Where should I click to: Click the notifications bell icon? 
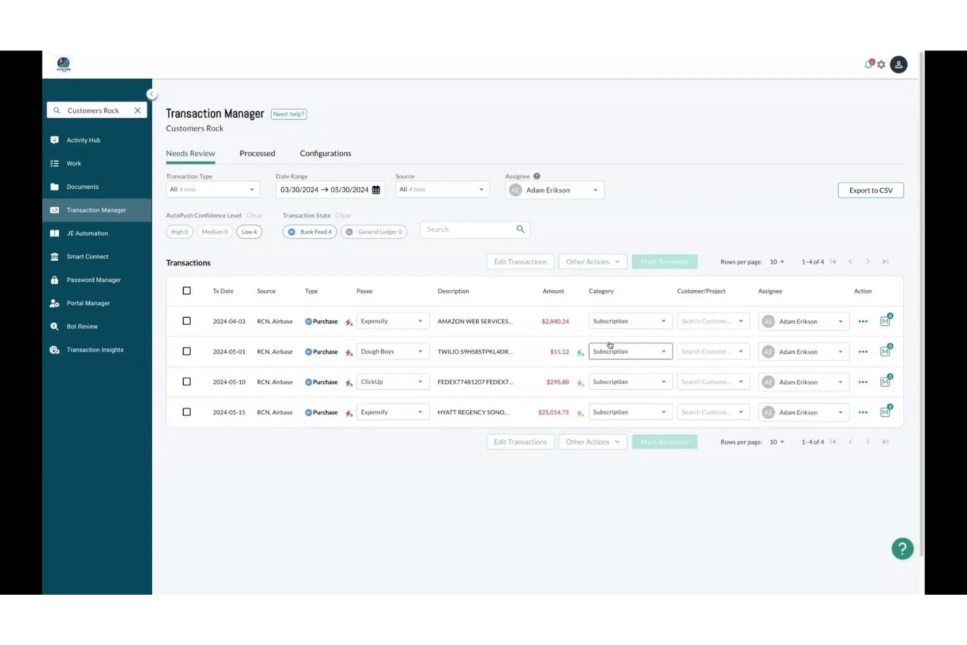pyautogui.click(x=868, y=64)
